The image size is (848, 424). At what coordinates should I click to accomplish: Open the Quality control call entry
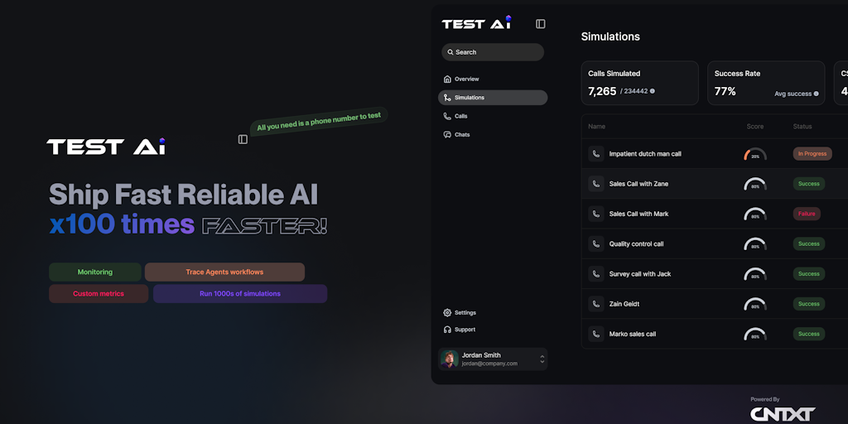click(715, 244)
